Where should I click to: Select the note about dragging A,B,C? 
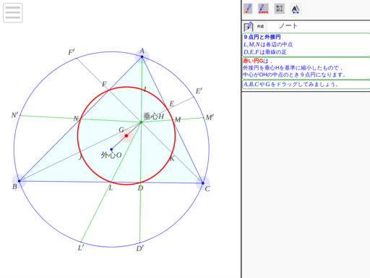tap(306, 85)
